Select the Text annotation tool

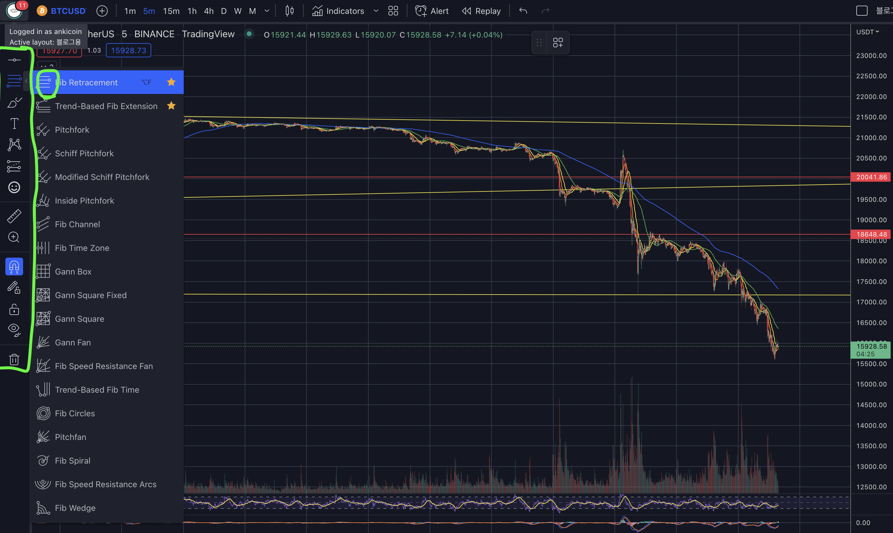point(14,124)
